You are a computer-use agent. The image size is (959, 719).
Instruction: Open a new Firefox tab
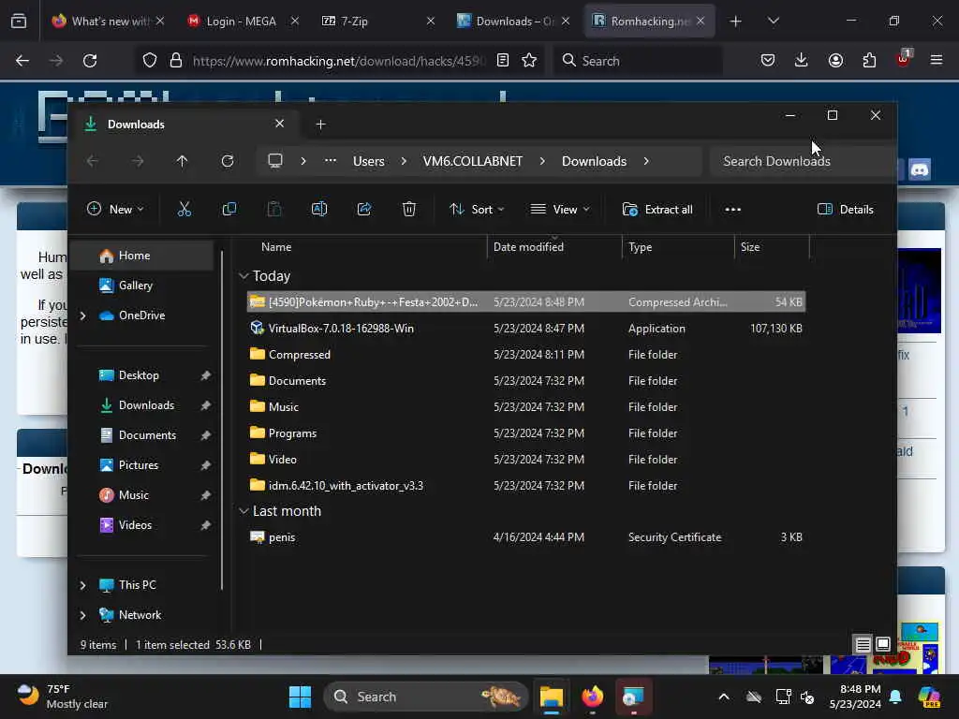[736, 22]
